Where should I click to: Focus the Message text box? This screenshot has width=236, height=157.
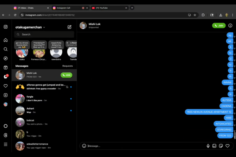click(146, 146)
